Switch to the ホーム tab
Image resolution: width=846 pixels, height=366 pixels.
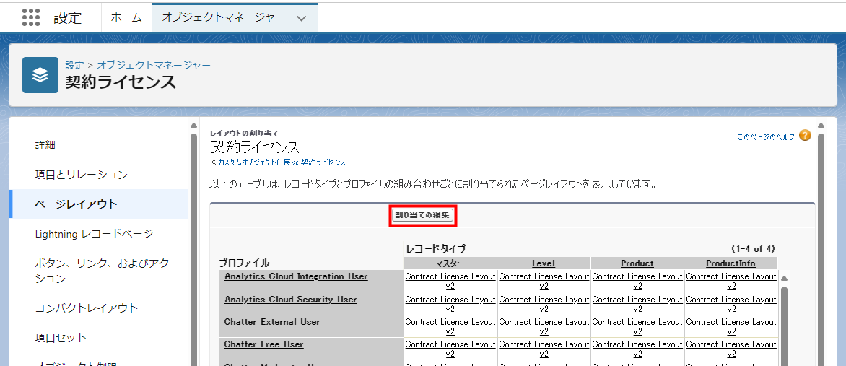[126, 17]
